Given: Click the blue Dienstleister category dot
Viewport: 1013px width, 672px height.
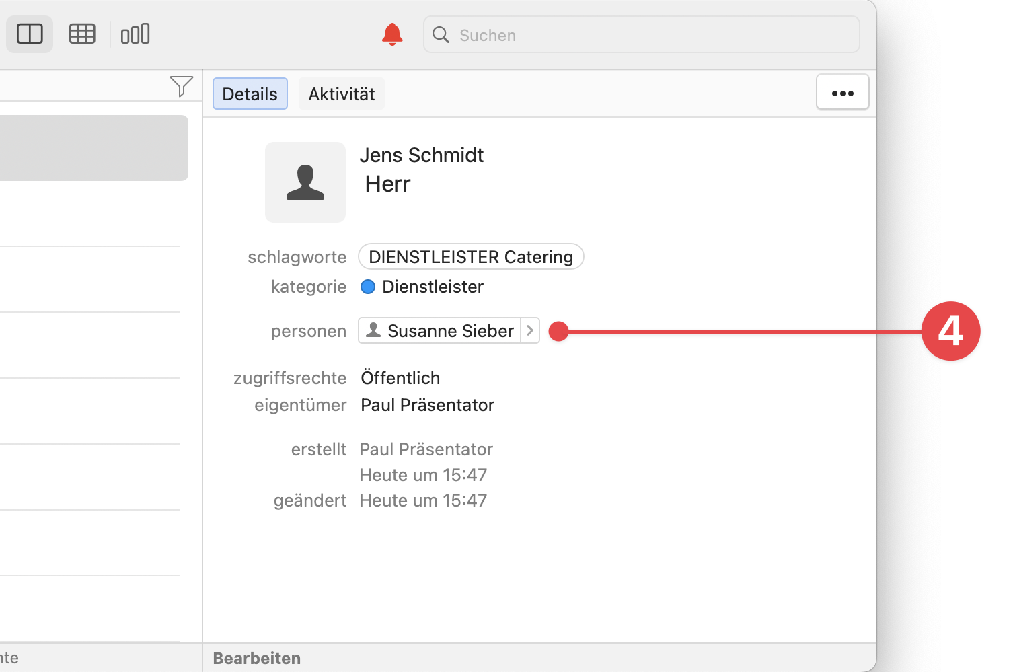Looking at the screenshot, I should 368,287.
